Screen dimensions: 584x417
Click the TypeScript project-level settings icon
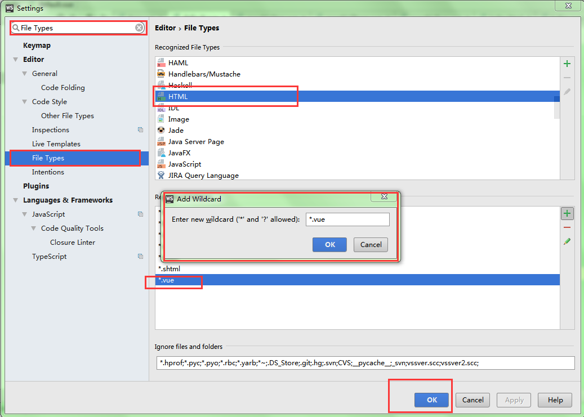(140, 256)
